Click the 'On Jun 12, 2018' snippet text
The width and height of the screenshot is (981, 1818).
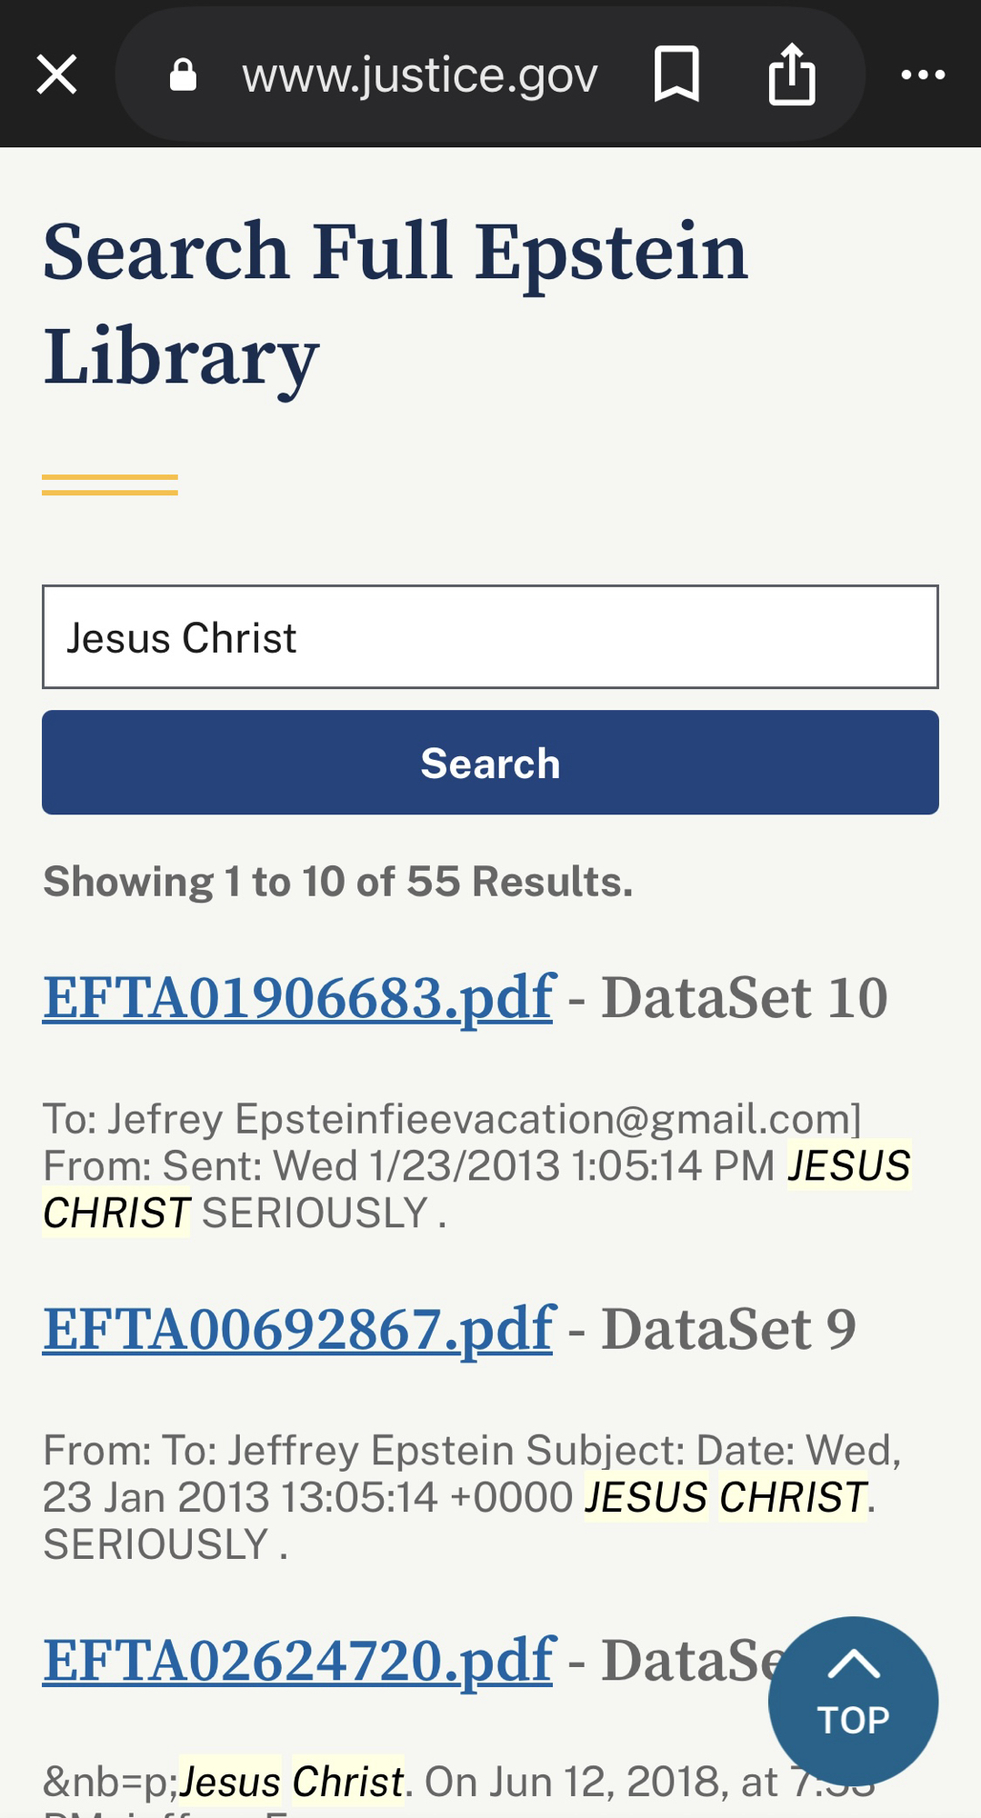tap(600, 1782)
